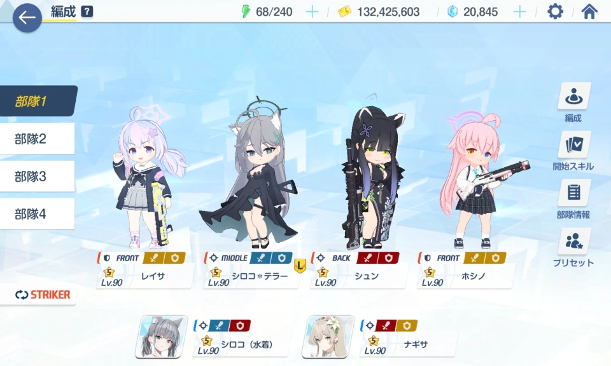Switch to the 部隊4 tab
Viewport: 611px width, 366px height.
pos(37,213)
